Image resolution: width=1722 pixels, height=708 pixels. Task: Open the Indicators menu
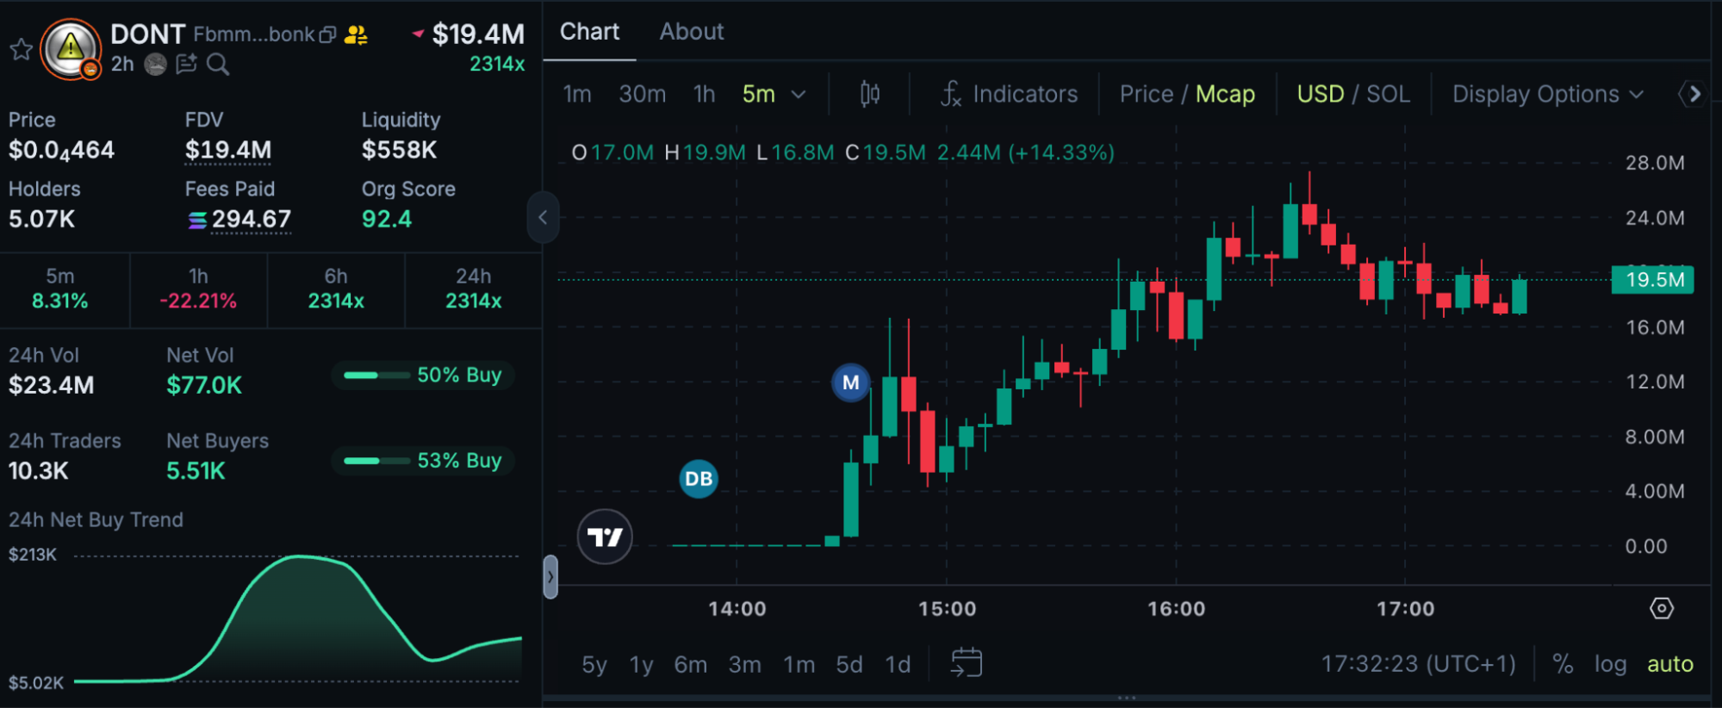pyautogui.click(x=1009, y=94)
